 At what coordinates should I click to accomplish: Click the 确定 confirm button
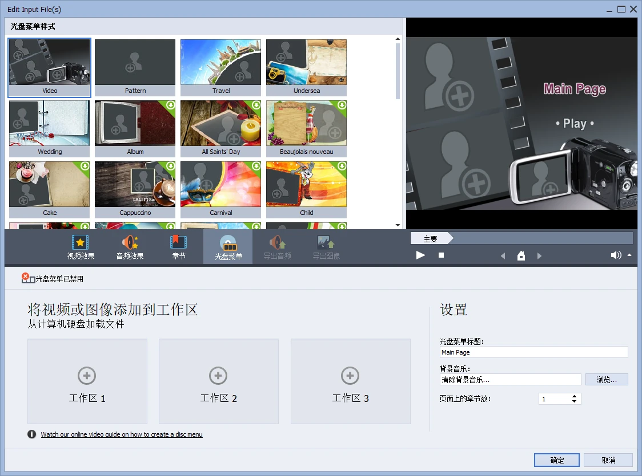click(x=556, y=460)
